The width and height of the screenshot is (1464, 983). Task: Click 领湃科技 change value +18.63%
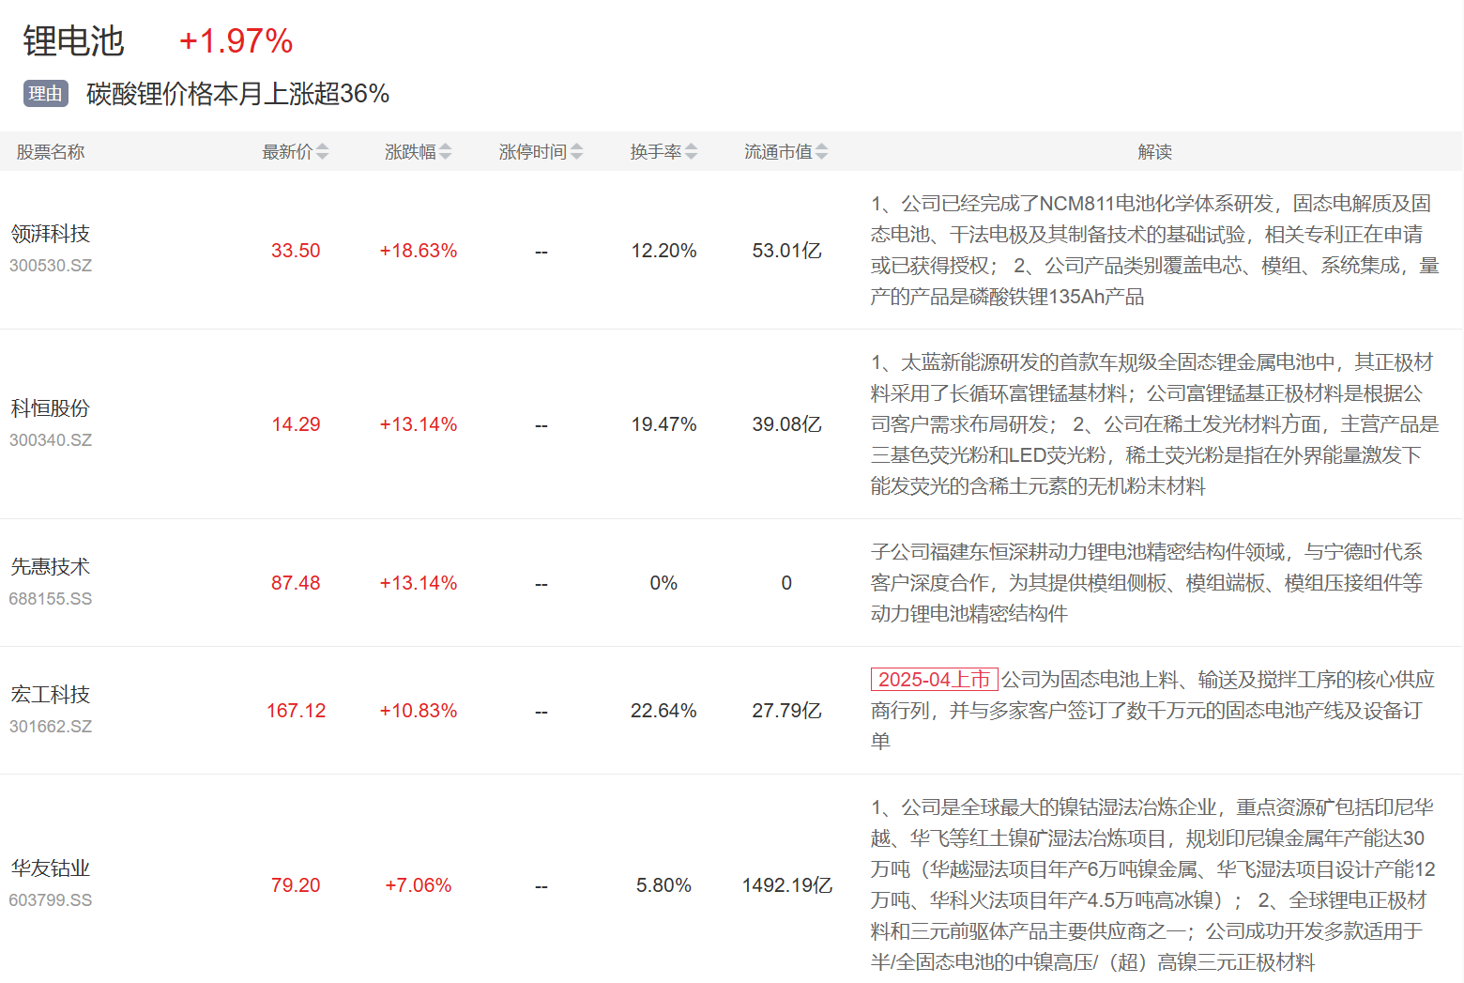(418, 251)
